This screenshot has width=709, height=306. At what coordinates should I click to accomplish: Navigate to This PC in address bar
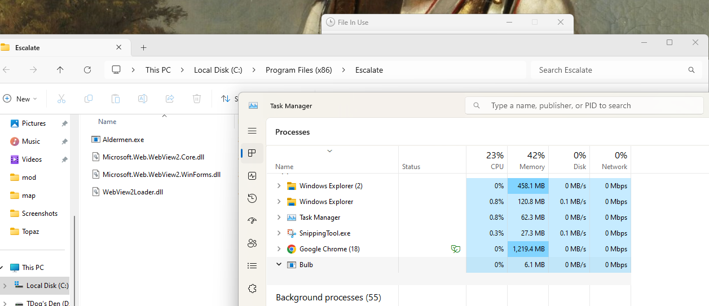click(158, 70)
